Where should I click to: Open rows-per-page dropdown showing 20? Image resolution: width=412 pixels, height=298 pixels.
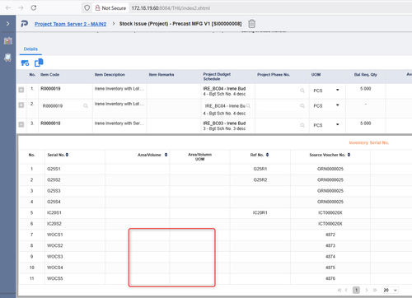point(390,290)
